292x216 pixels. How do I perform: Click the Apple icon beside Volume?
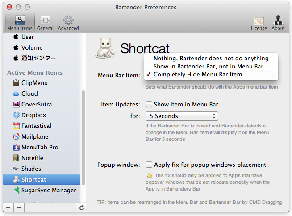point(16,47)
